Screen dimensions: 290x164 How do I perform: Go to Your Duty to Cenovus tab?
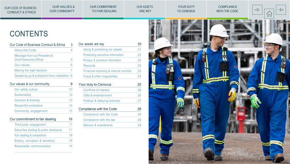point(186,9)
